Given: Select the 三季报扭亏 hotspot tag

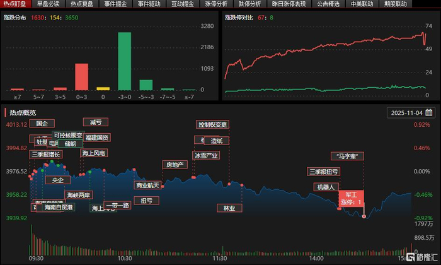Looking at the screenshot, I should (x=324, y=172).
